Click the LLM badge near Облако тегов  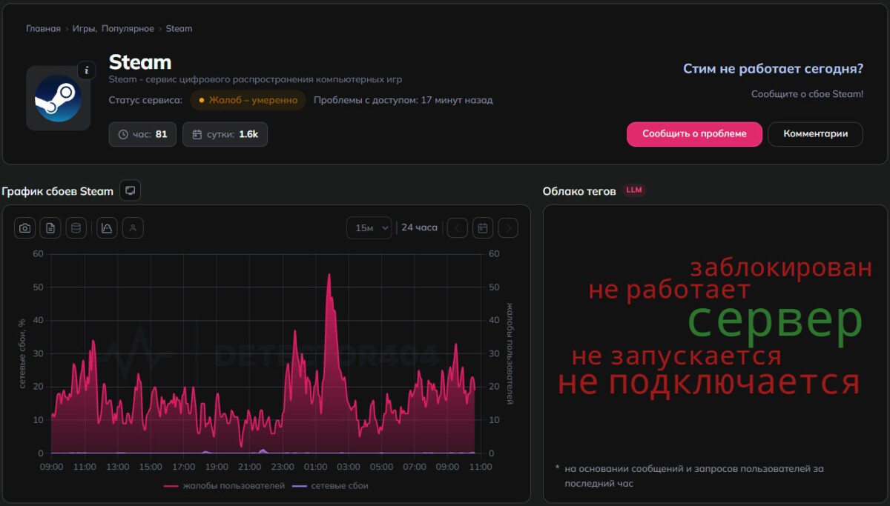click(x=634, y=190)
